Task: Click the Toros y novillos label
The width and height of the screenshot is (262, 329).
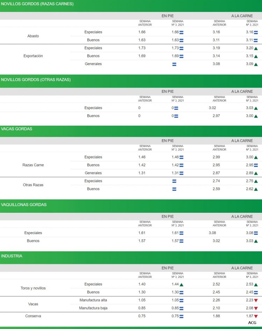Action: (33, 288)
